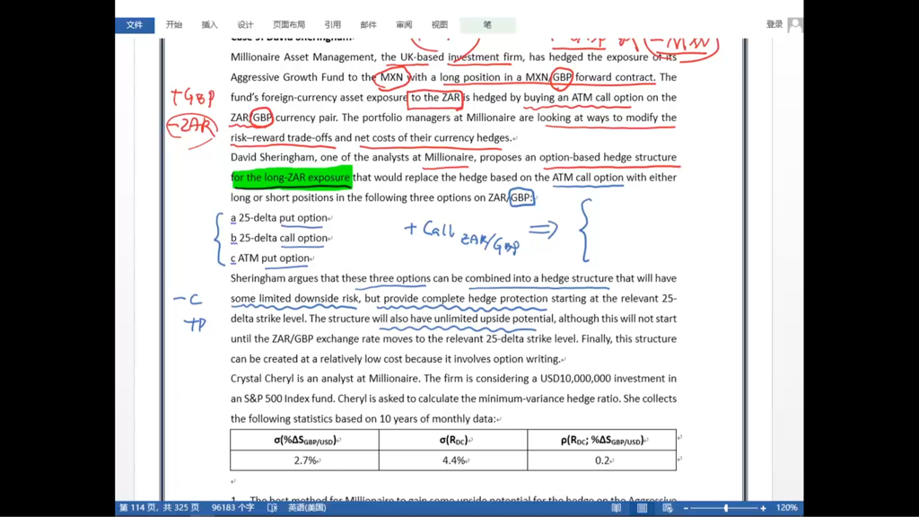The image size is (919, 517).
Task: Select the Print Layout view icon
Action: tap(642, 508)
